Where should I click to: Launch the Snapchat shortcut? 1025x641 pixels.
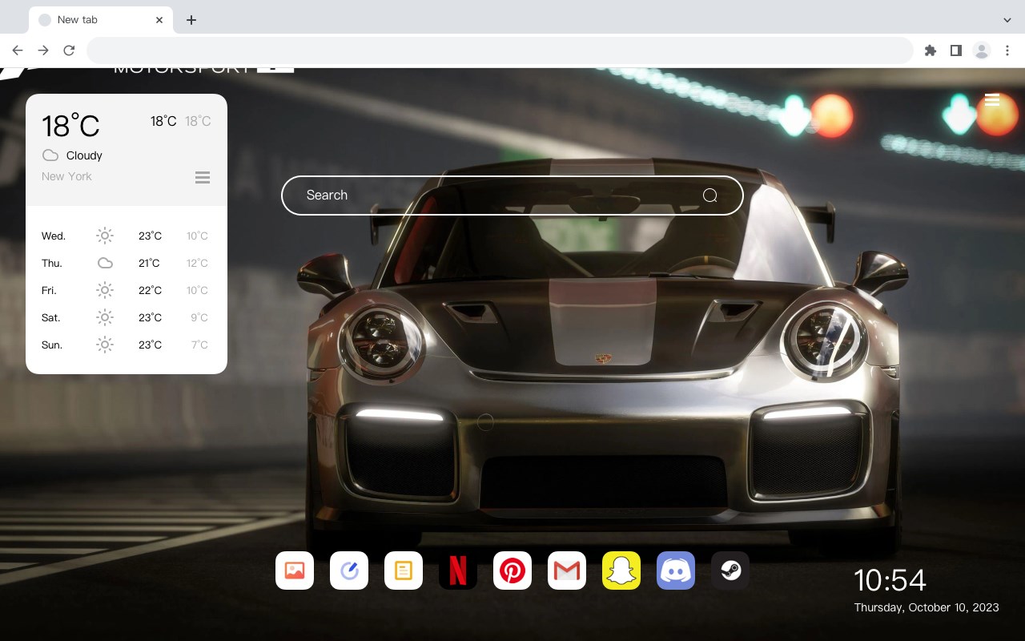click(621, 570)
